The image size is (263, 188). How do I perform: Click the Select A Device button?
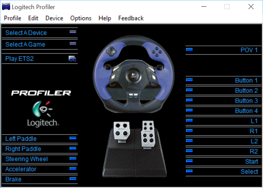tap(40, 33)
